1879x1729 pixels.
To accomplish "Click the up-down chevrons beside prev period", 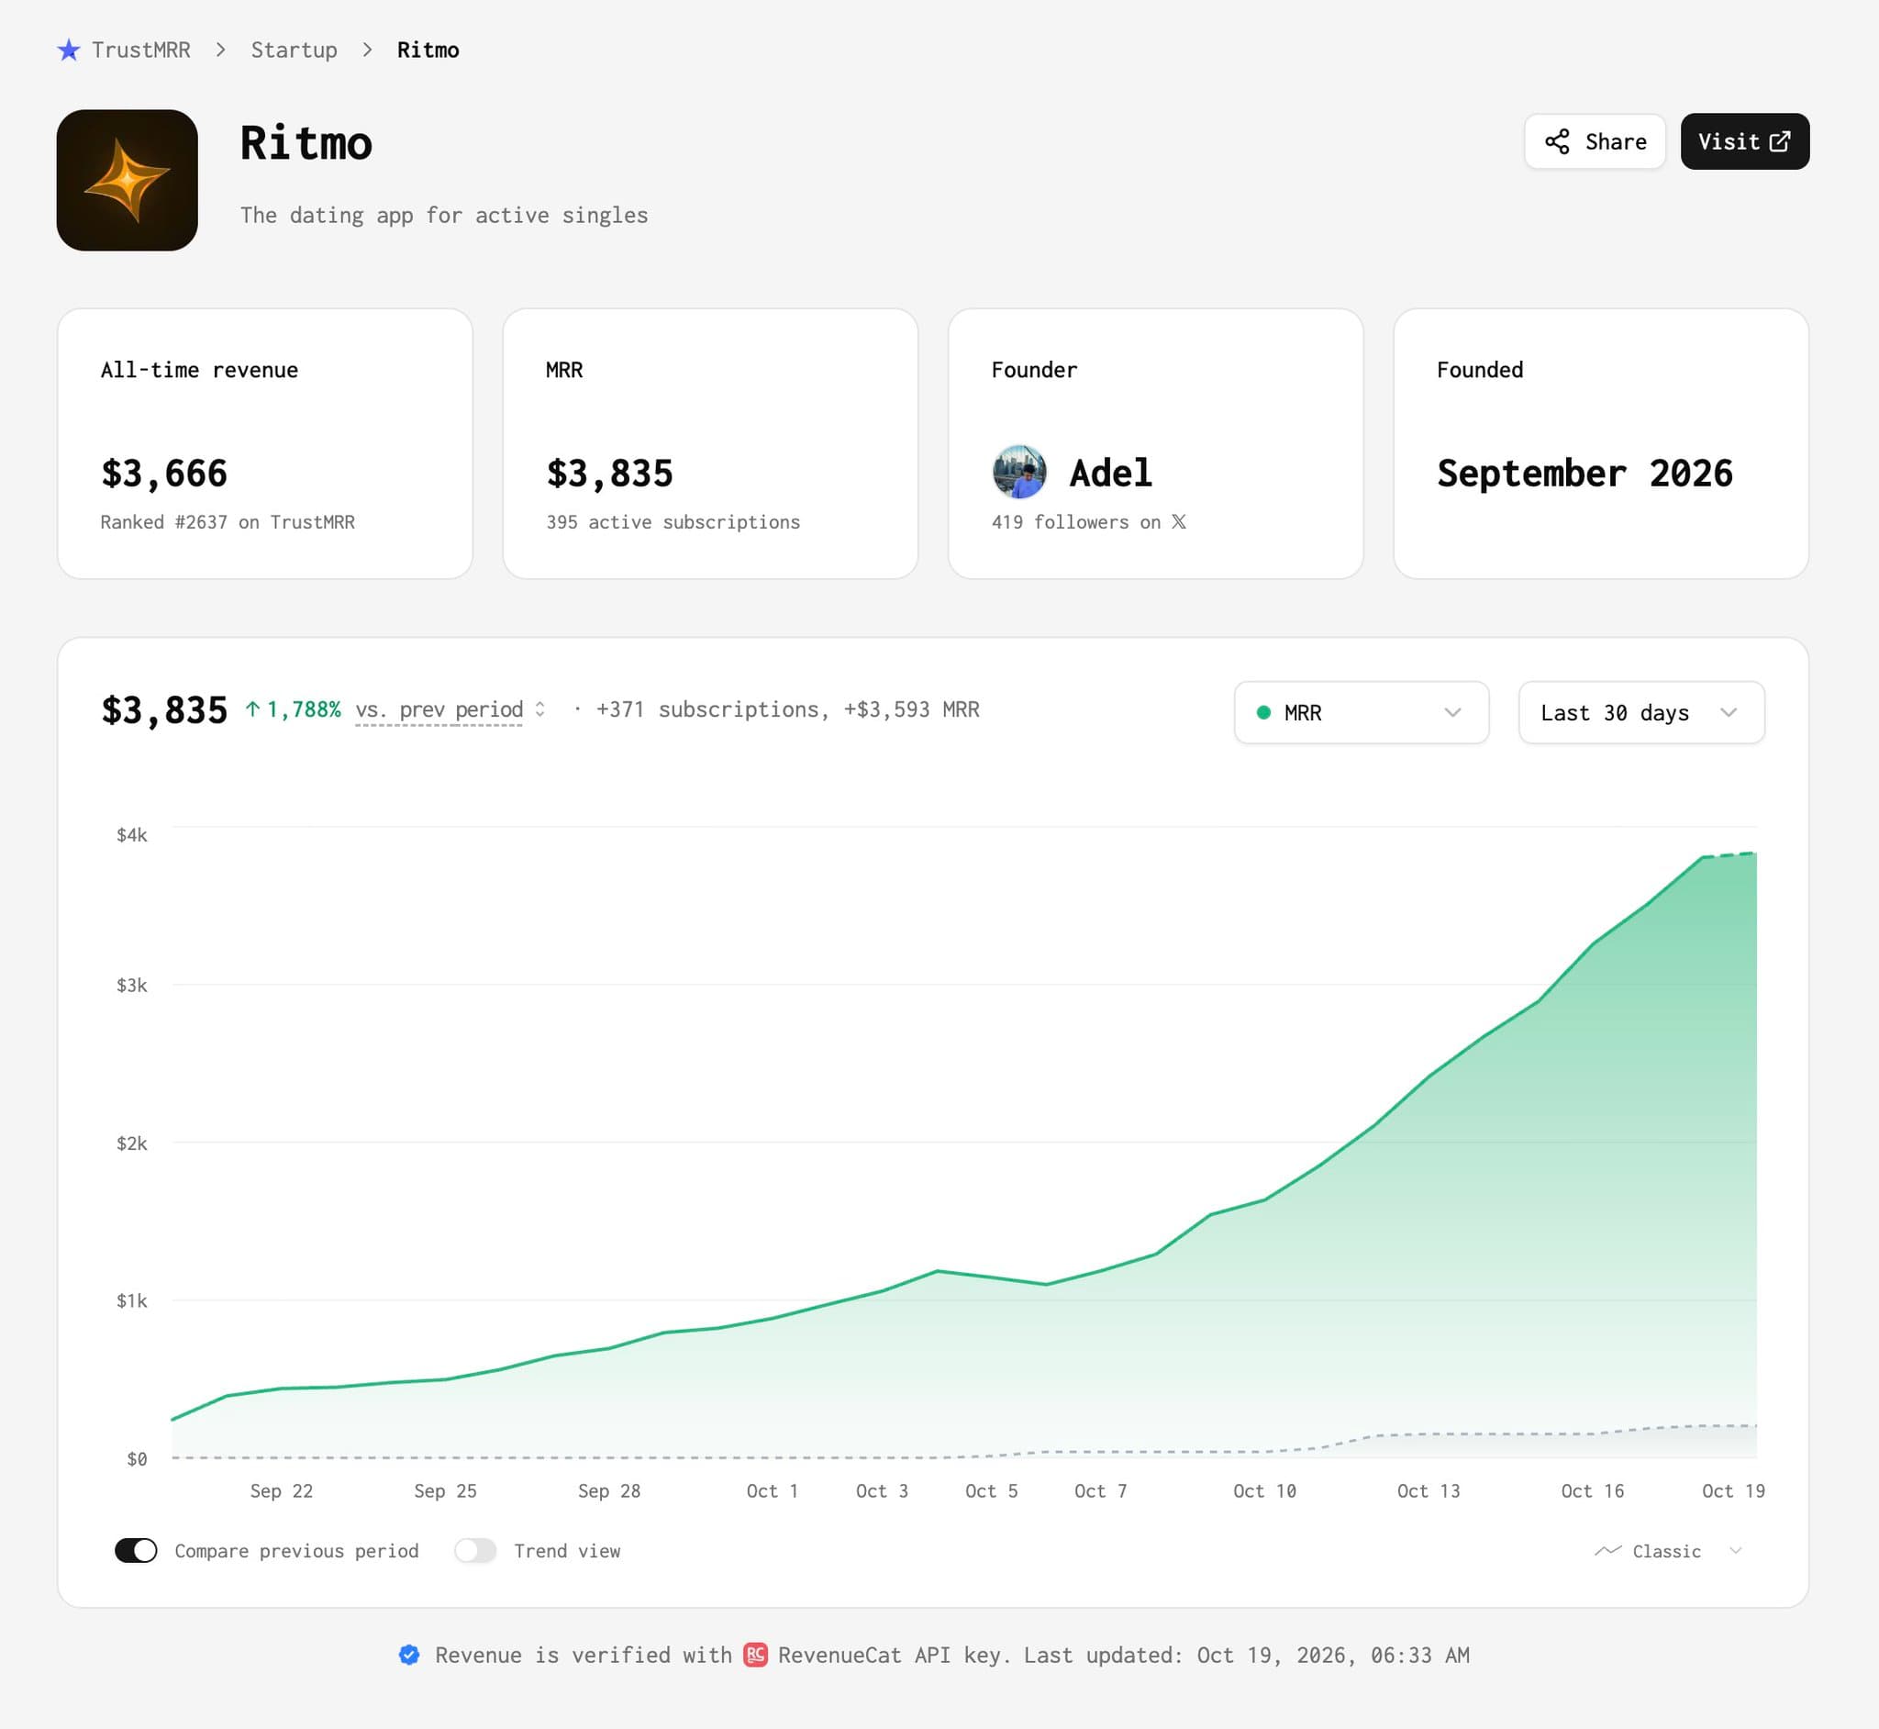I will pos(539,709).
